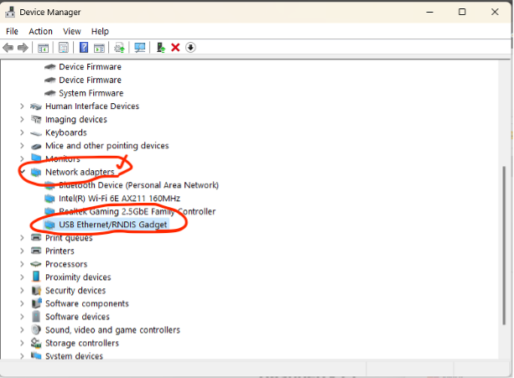This screenshot has width=514, height=378.
Task: Select Intel(R) Wi-Fi 6E AX211 160MHz adapter
Action: (x=119, y=198)
